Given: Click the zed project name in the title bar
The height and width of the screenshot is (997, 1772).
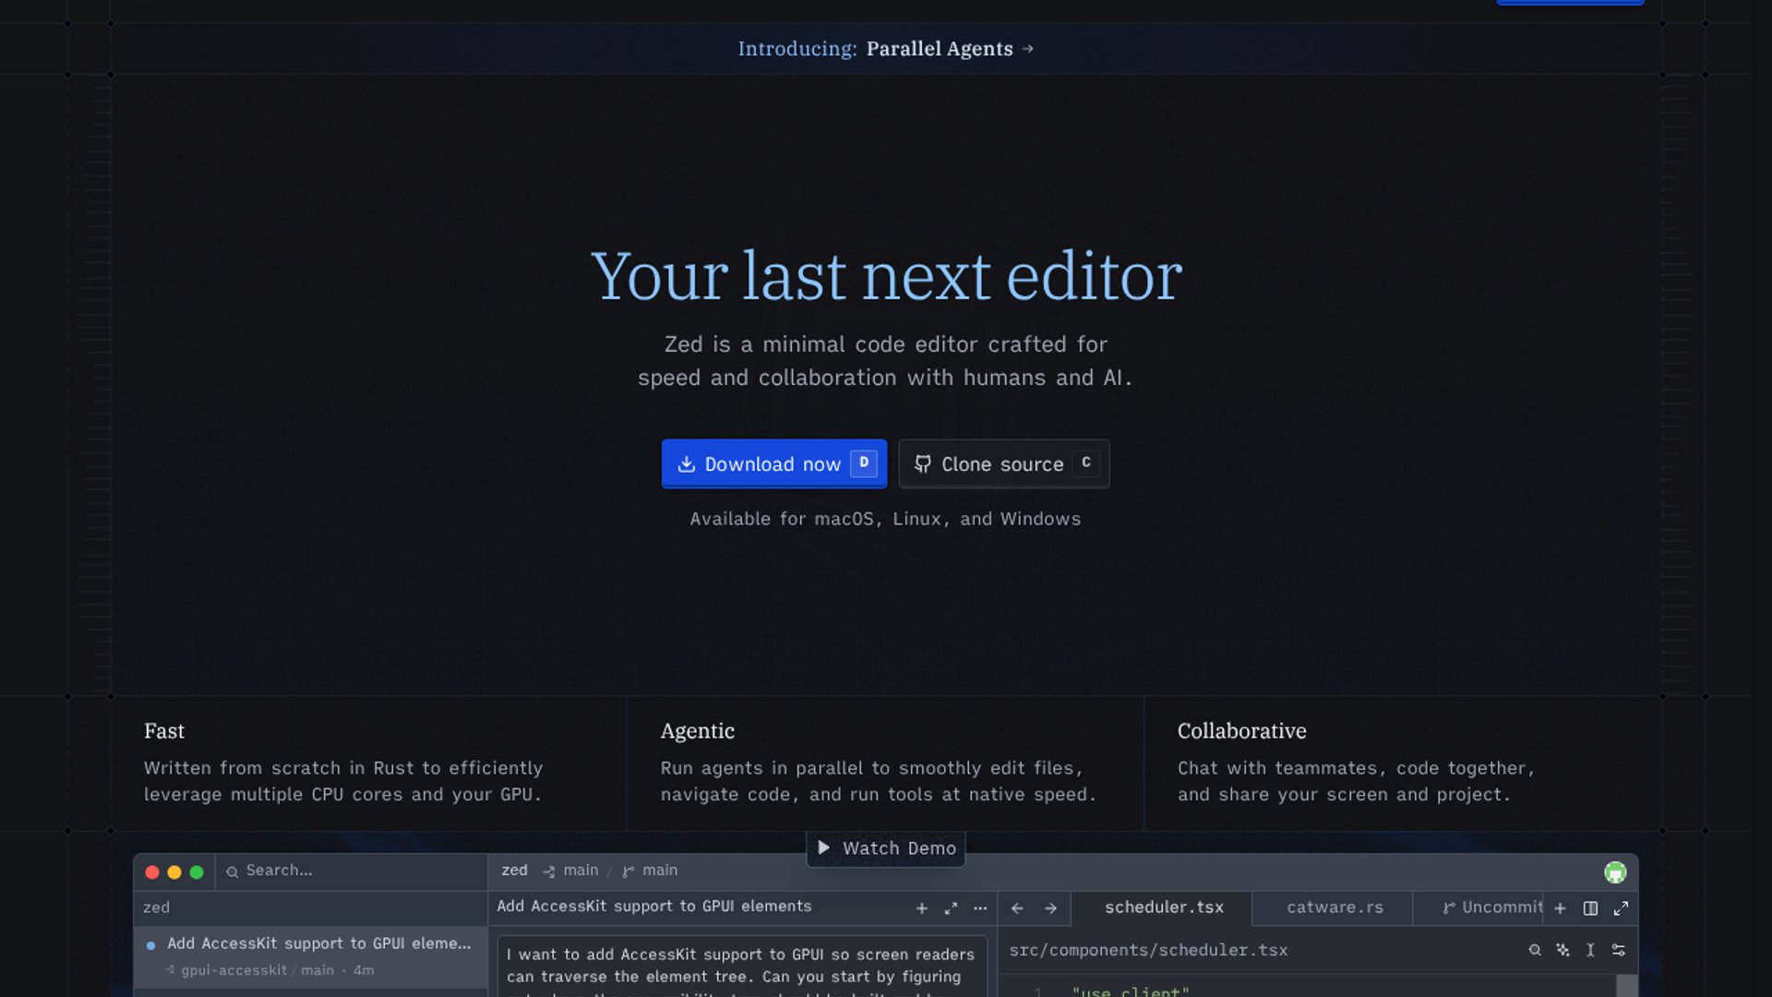Looking at the screenshot, I should click(514, 871).
